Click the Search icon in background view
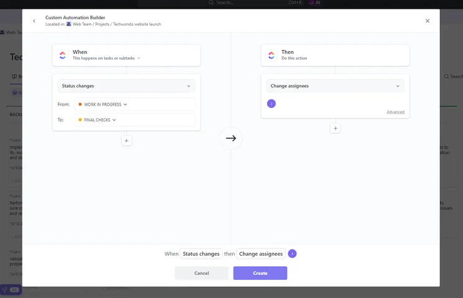Screen dimensions: 463x298 [446, 77]
